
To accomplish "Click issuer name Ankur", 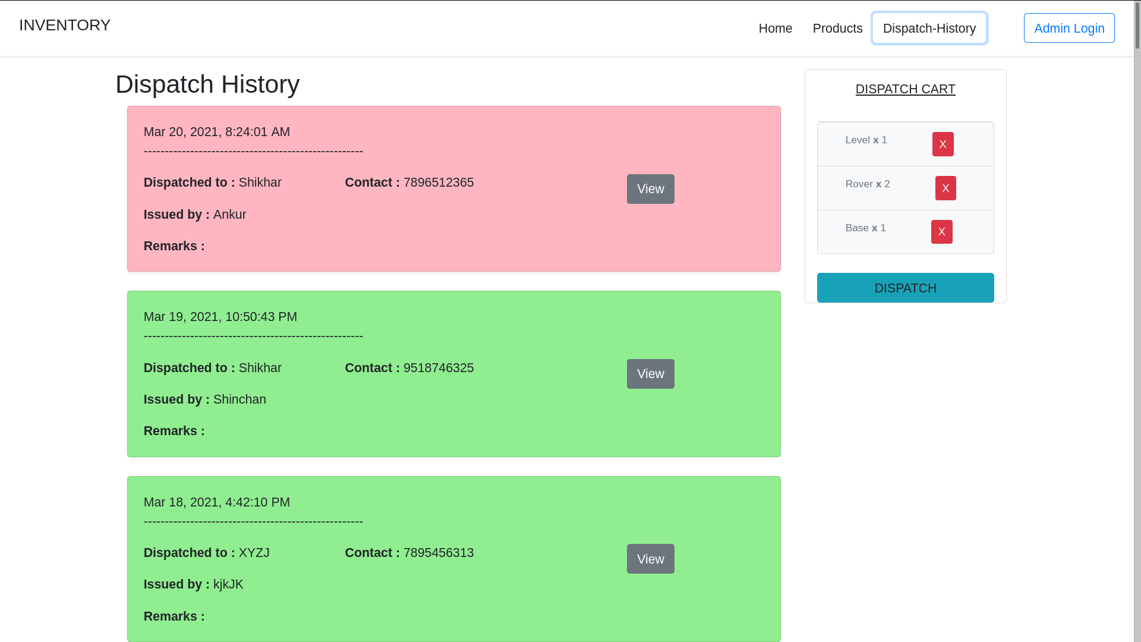I will pos(229,215).
